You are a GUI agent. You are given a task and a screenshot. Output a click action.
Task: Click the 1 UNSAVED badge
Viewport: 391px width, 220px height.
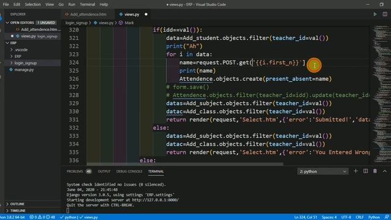(46, 23)
